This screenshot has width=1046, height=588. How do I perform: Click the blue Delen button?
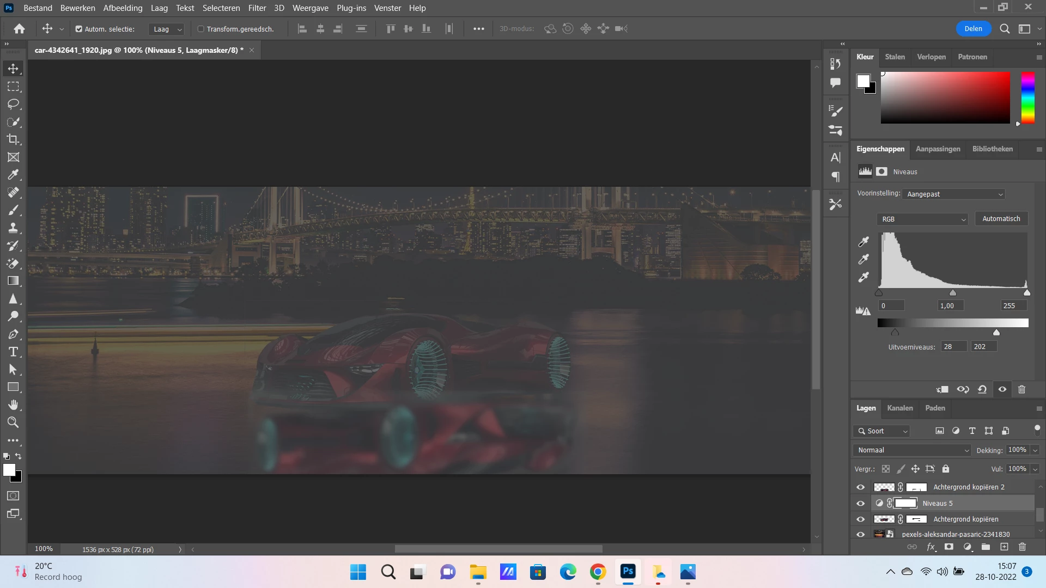(973, 29)
